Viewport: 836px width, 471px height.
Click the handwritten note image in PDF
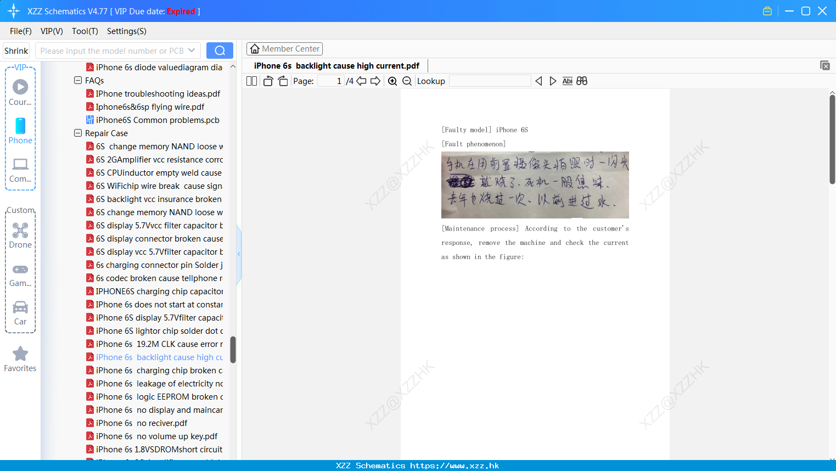pyautogui.click(x=535, y=185)
